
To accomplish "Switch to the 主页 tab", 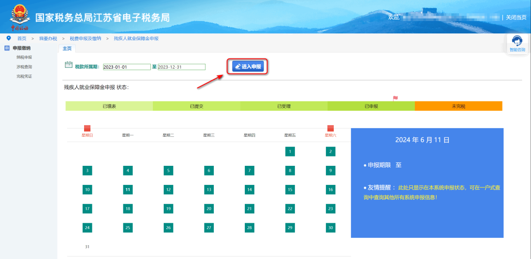I will 67,49.
